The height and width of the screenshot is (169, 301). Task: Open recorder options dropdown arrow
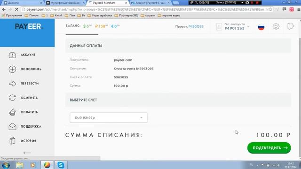[242, 2]
